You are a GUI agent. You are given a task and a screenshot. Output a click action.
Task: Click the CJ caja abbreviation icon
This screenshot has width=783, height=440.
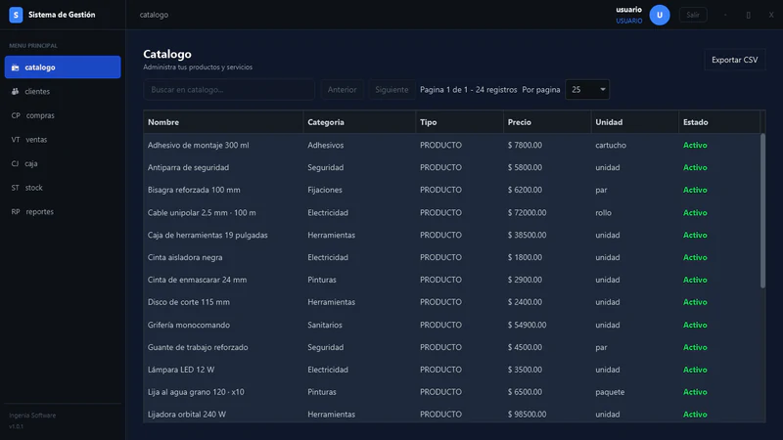15,163
